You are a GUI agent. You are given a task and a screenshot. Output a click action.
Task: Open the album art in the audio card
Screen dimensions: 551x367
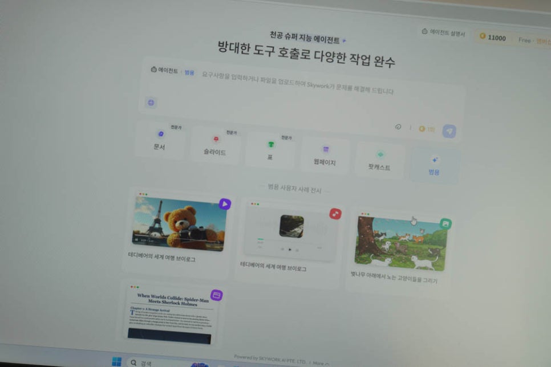click(x=291, y=226)
